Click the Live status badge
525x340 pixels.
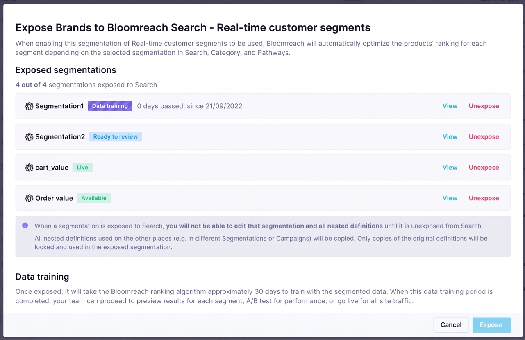[x=82, y=167]
